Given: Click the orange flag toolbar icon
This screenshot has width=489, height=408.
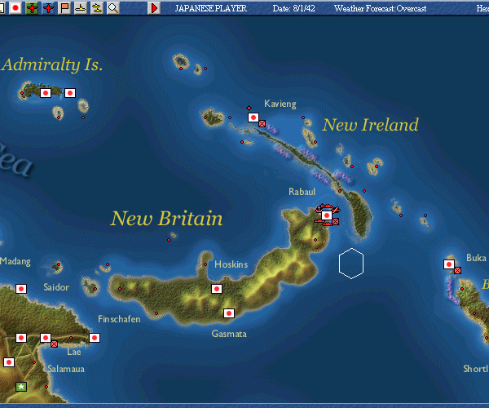Looking at the screenshot, I should [64, 8].
